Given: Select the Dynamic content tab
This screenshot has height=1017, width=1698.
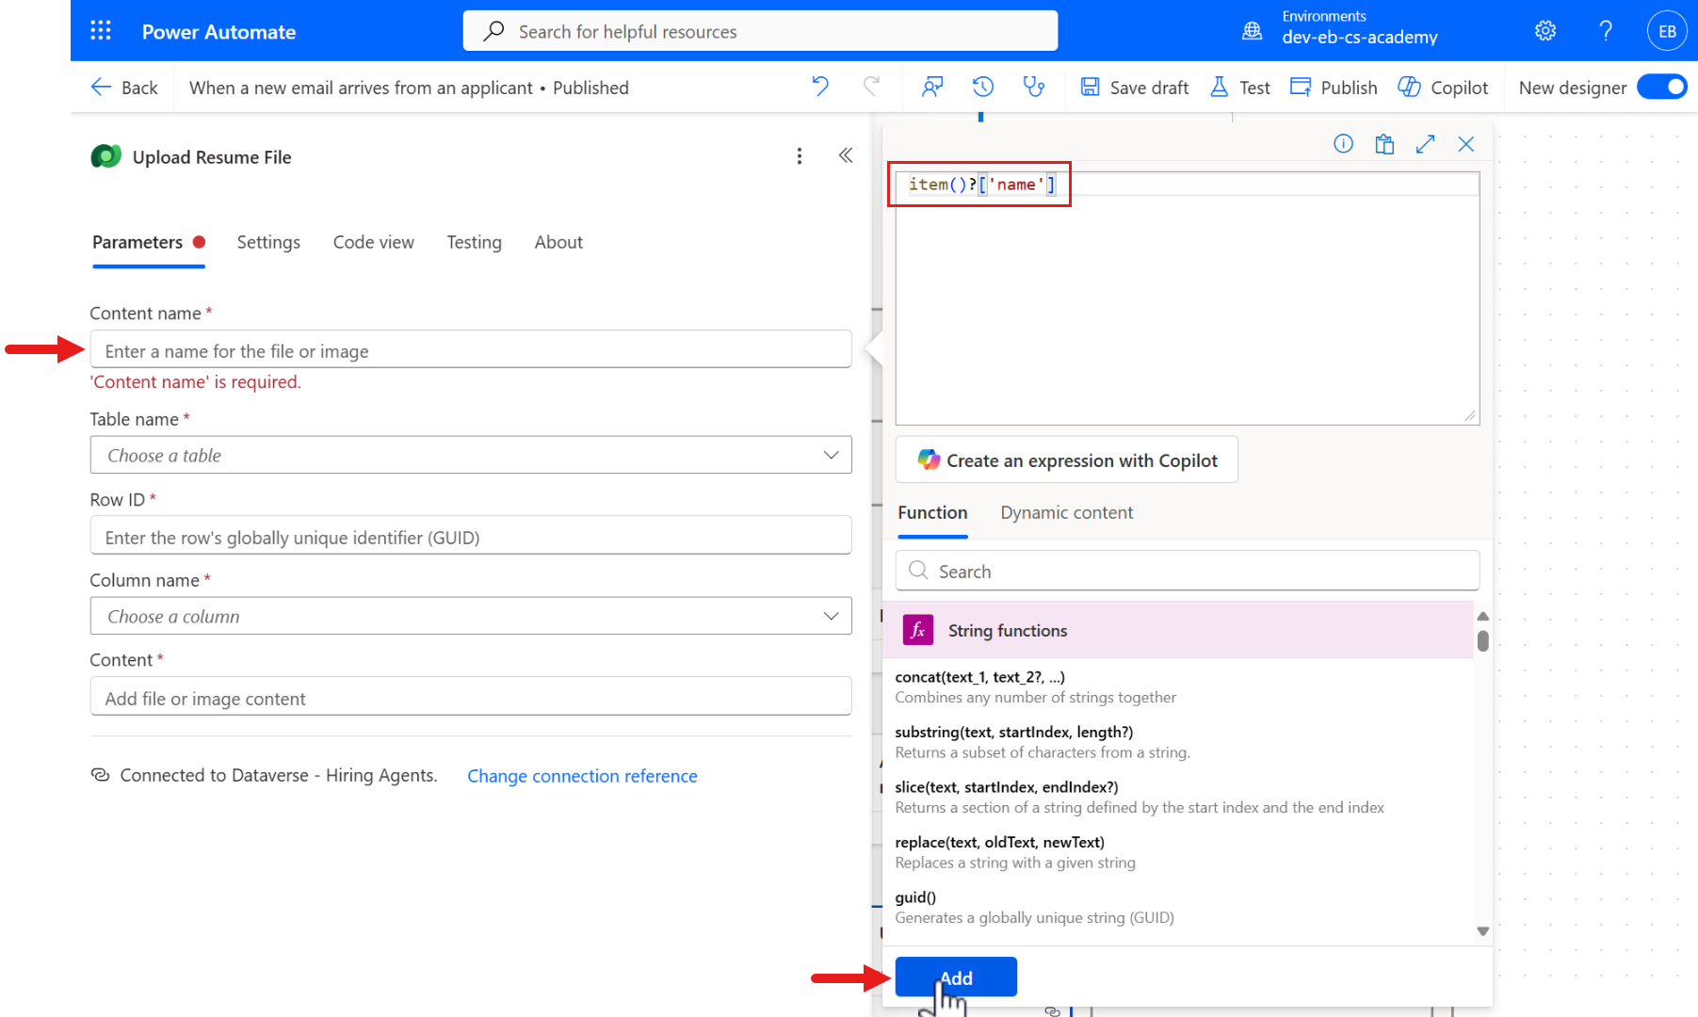Looking at the screenshot, I should coord(1066,512).
